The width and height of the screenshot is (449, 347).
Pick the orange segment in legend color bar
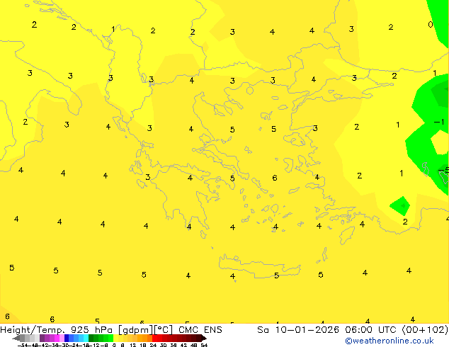(x=144, y=339)
